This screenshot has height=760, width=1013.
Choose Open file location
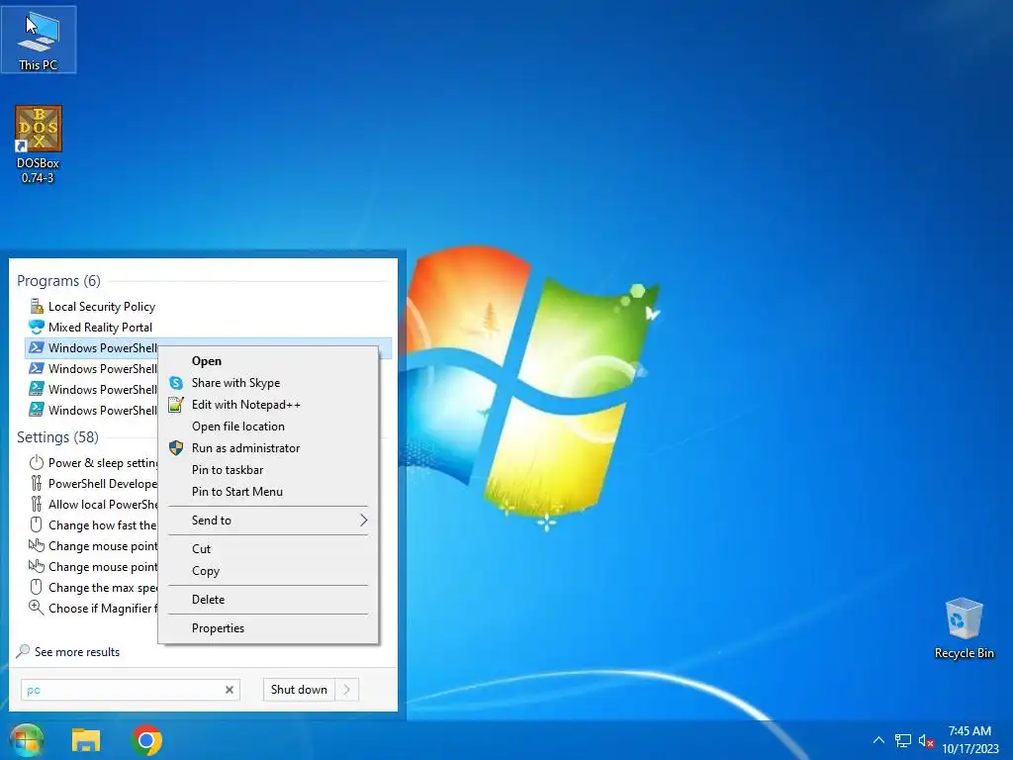269,427
